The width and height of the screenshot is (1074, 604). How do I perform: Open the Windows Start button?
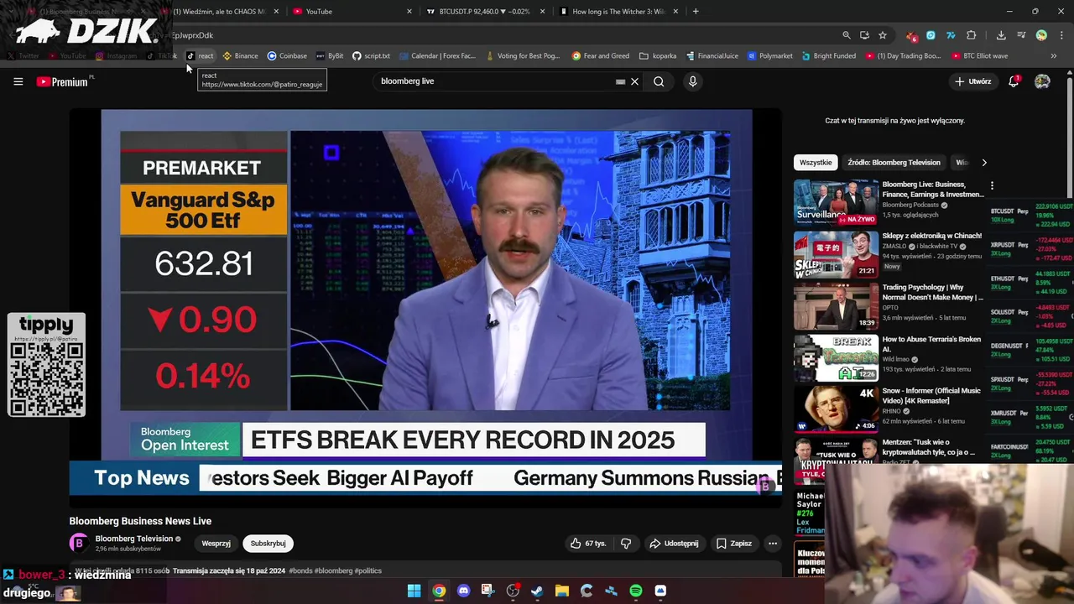coord(414,591)
